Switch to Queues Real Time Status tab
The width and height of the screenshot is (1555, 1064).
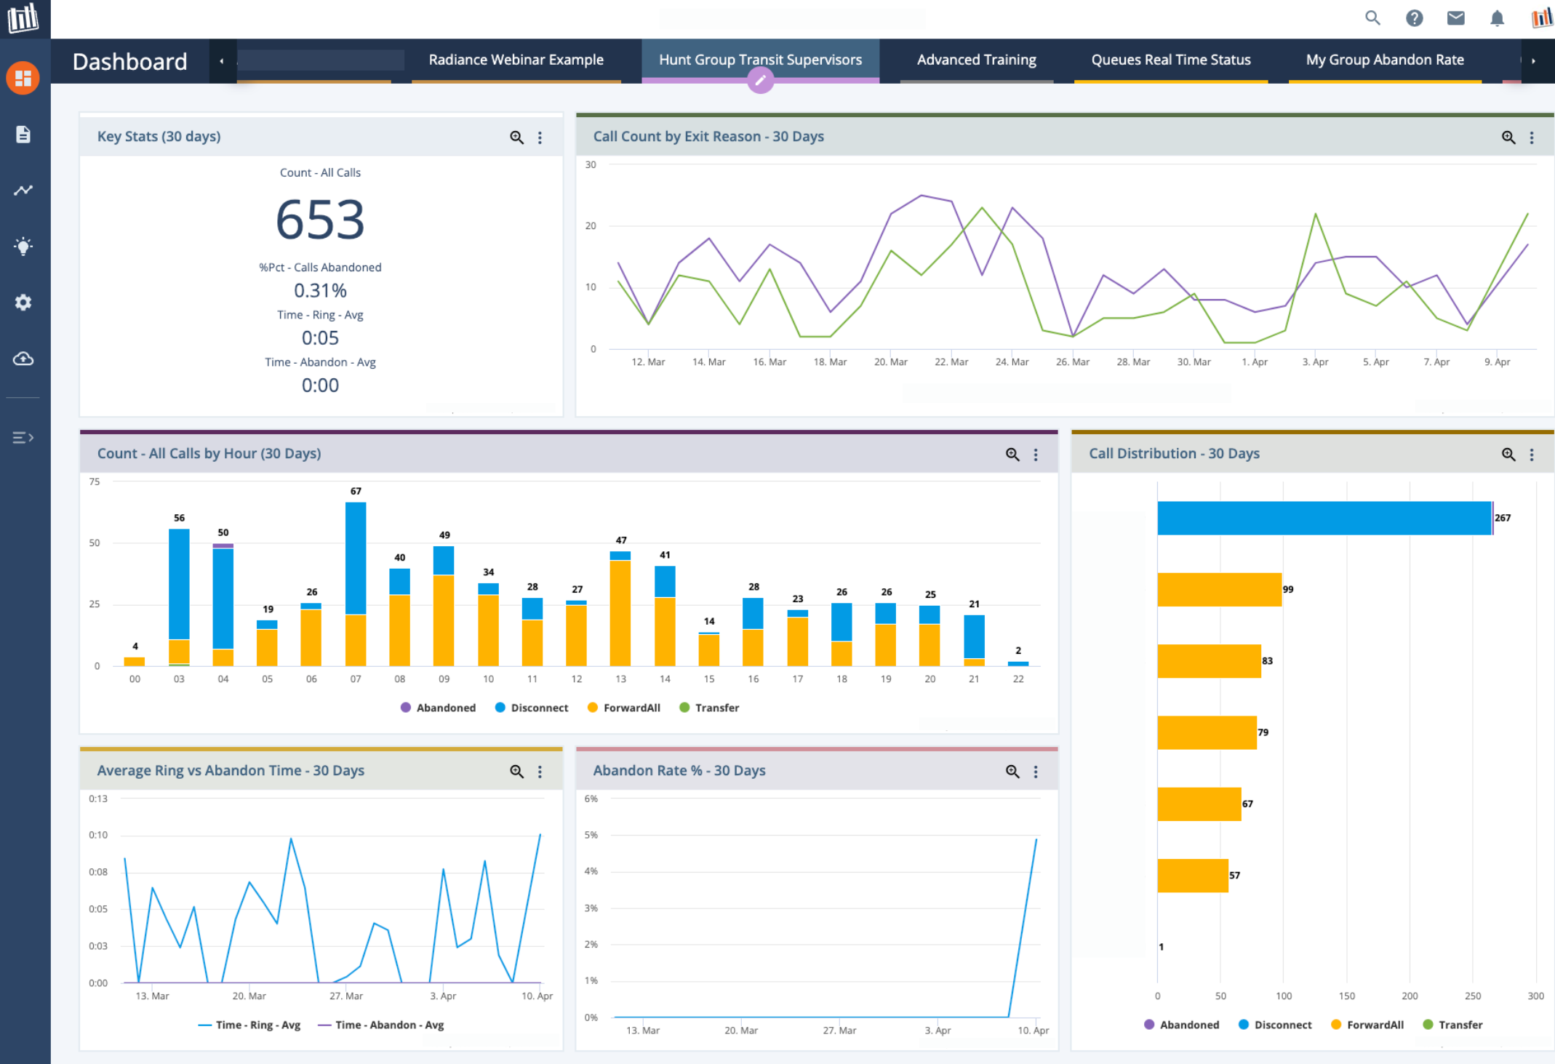(x=1170, y=60)
